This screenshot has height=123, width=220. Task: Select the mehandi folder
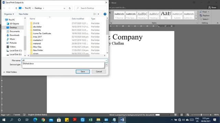click(37, 43)
